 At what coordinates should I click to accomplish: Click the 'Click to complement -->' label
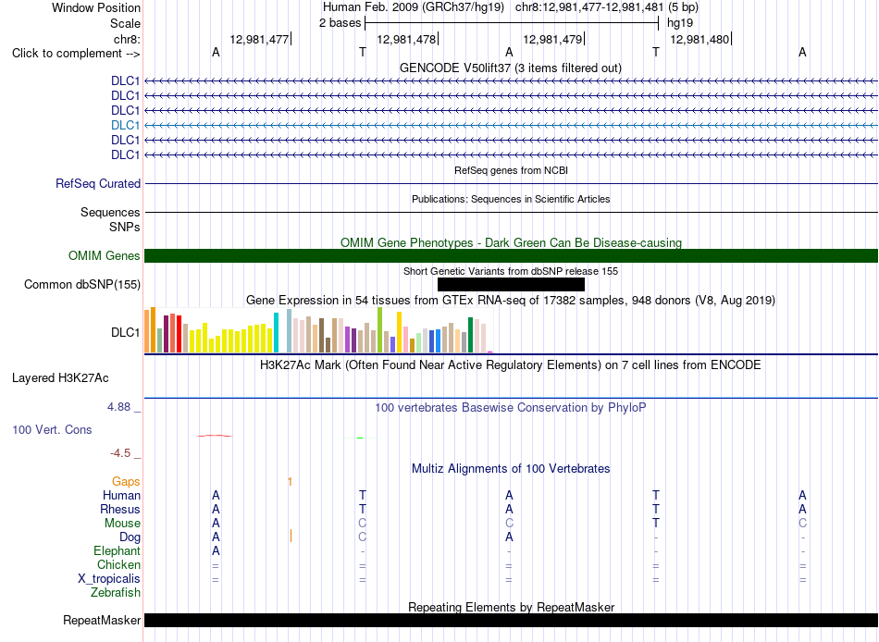click(76, 54)
